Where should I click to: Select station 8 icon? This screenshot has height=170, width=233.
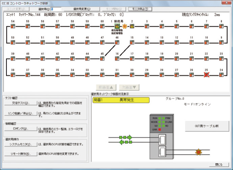click(x=221, y=26)
